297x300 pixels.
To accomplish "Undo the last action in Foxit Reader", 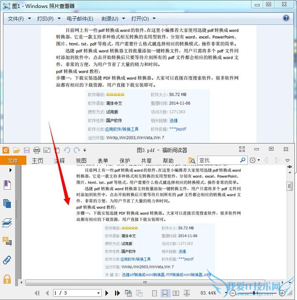I will pos(67,150).
